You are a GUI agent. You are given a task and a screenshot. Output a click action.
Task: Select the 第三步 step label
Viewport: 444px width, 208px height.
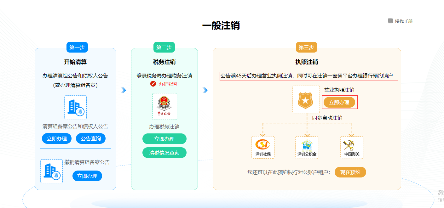coord(306,47)
